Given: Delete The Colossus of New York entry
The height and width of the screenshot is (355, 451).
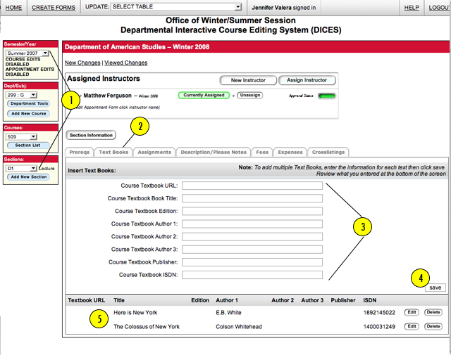Looking at the screenshot, I should (x=433, y=326).
